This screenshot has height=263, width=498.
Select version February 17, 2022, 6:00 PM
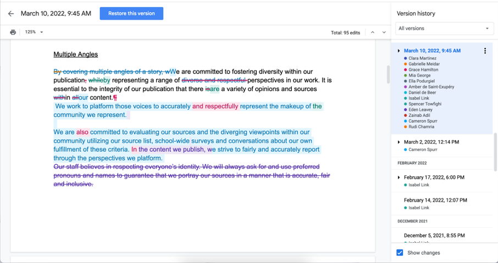coord(434,178)
